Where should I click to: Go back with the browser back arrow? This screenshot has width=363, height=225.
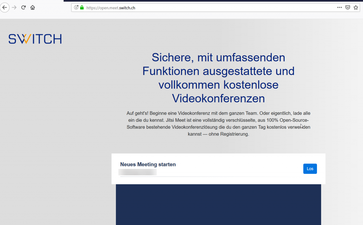5,8
